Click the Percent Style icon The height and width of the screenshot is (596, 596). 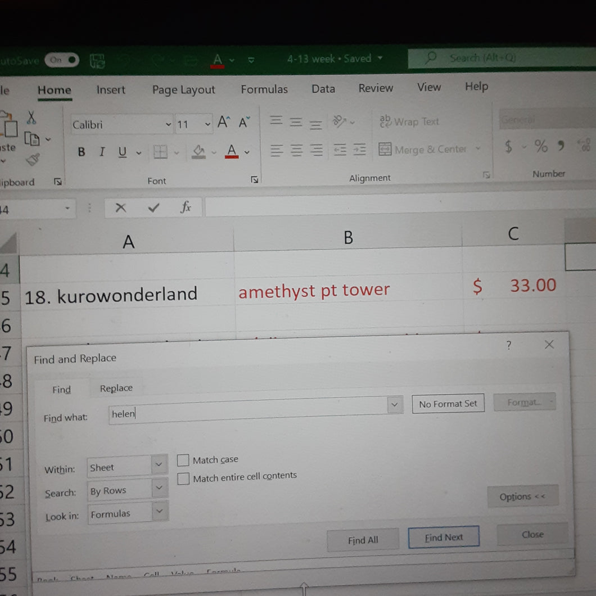pos(541,146)
